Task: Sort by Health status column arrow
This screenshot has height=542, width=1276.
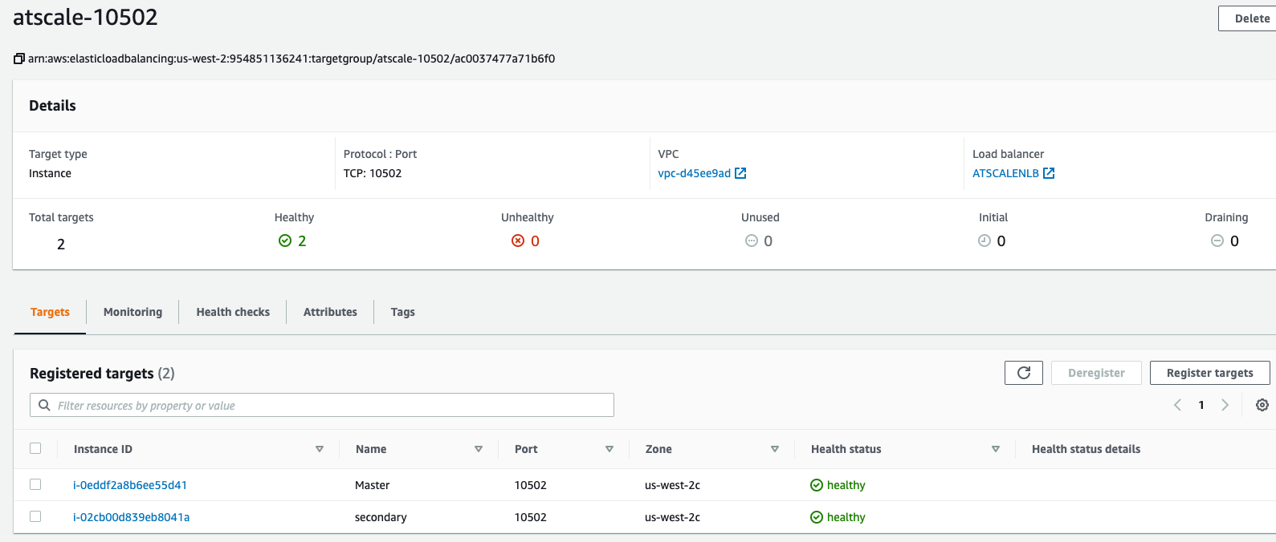Action: click(x=996, y=449)
